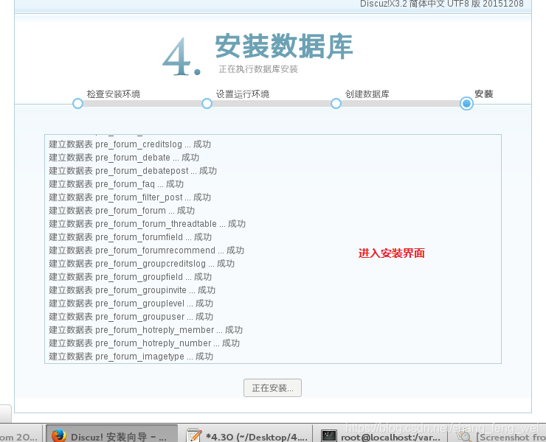The width and height of the screenshot is (546, 442).
Task: Click the 安装 step label
Action: (484, 94)
